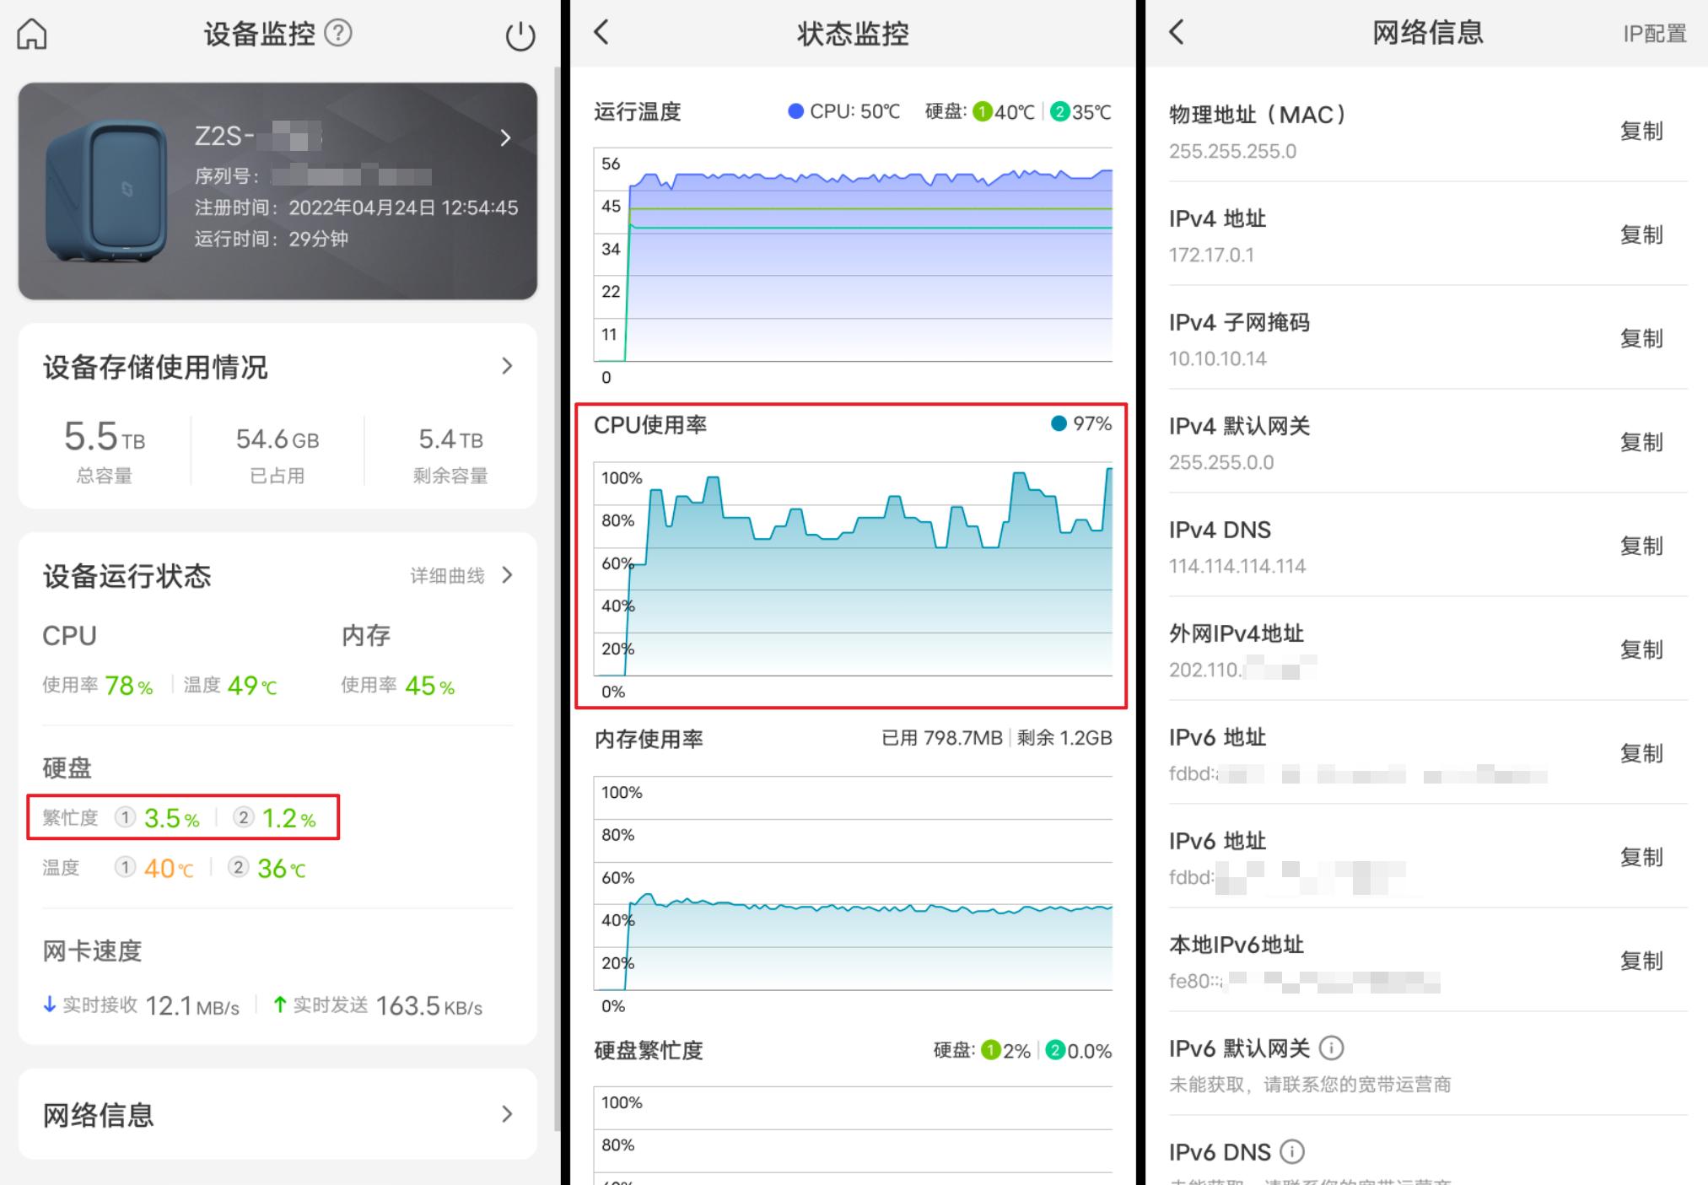Copy the MAC physical address
Image resolution: width=1708 pixels, height=1185 pixels.
(x=1641, y=132)
